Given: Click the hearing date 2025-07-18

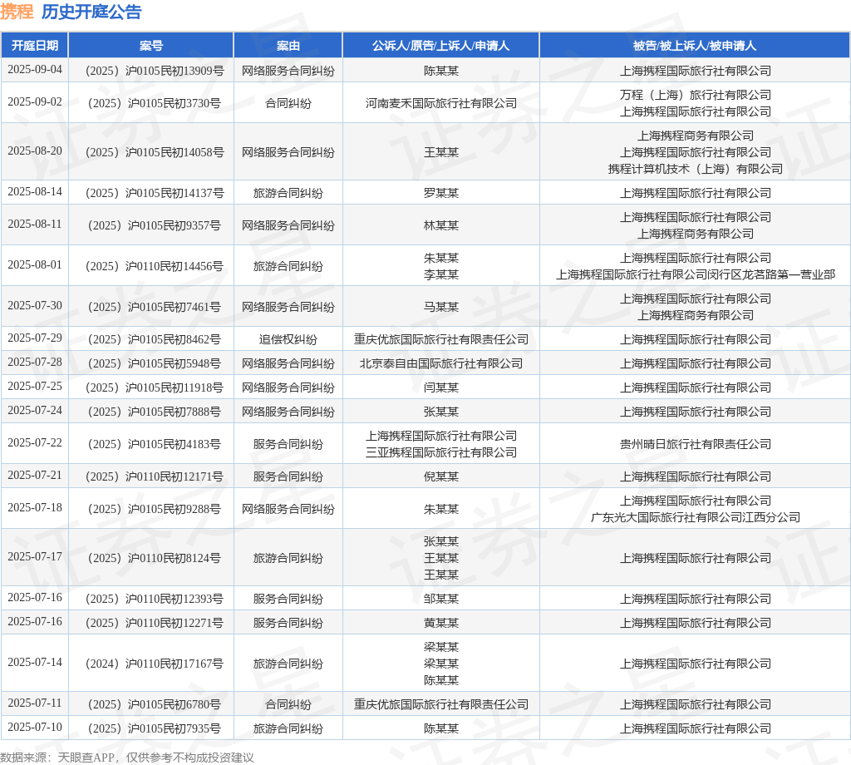Looking at the screenshot, I should tap(35, 508).
